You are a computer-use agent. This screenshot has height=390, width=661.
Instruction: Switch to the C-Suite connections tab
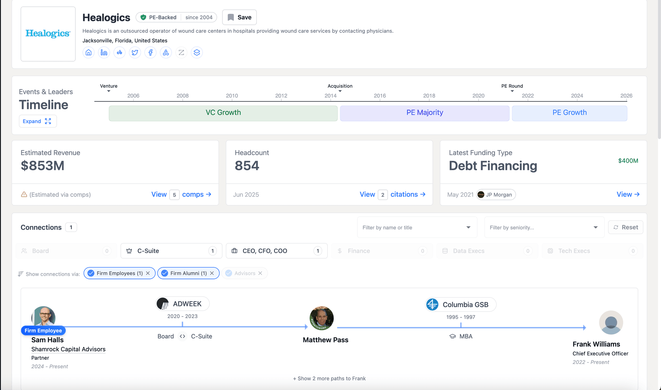pos(171,251)
